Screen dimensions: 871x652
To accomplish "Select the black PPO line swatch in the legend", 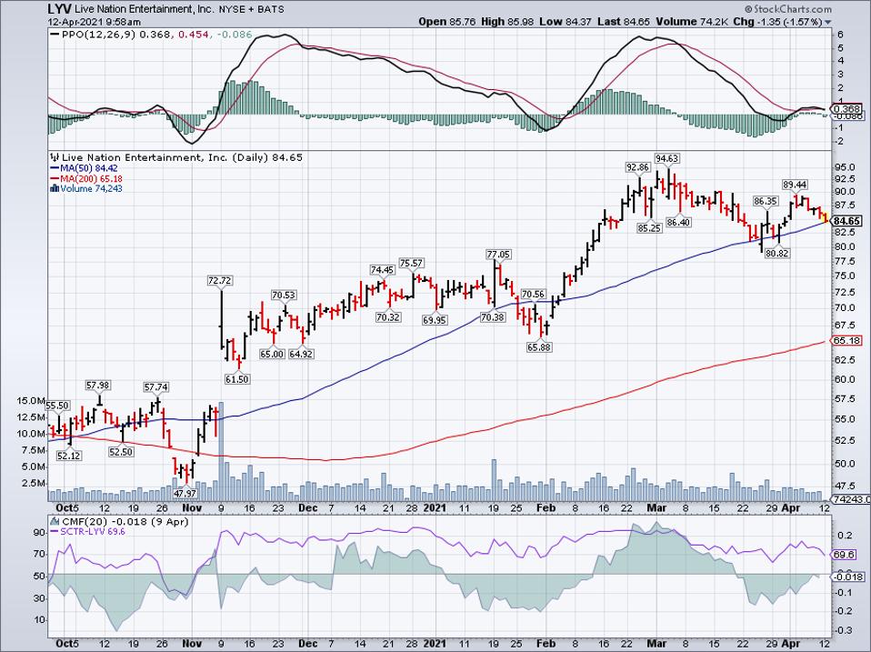I will tap(55, 35).
